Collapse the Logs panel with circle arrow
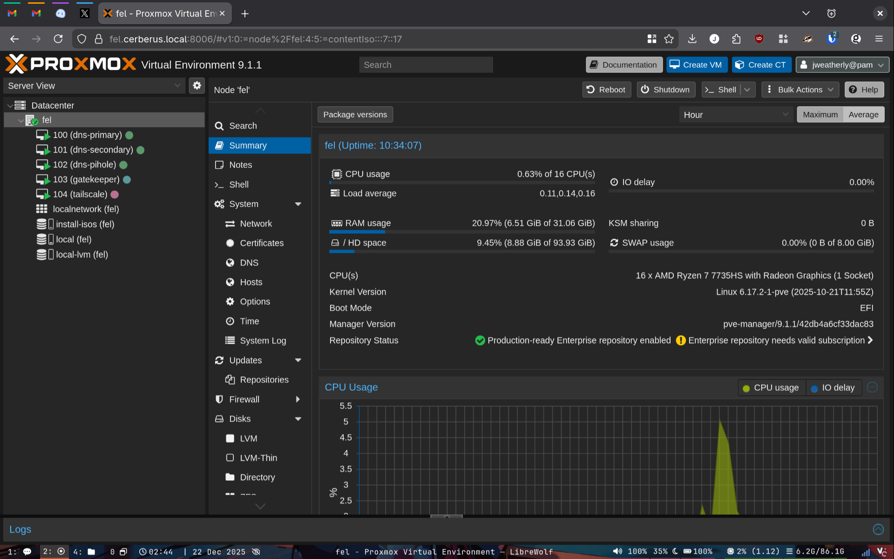Screen dimensions: 894x559 coord(878,529)
